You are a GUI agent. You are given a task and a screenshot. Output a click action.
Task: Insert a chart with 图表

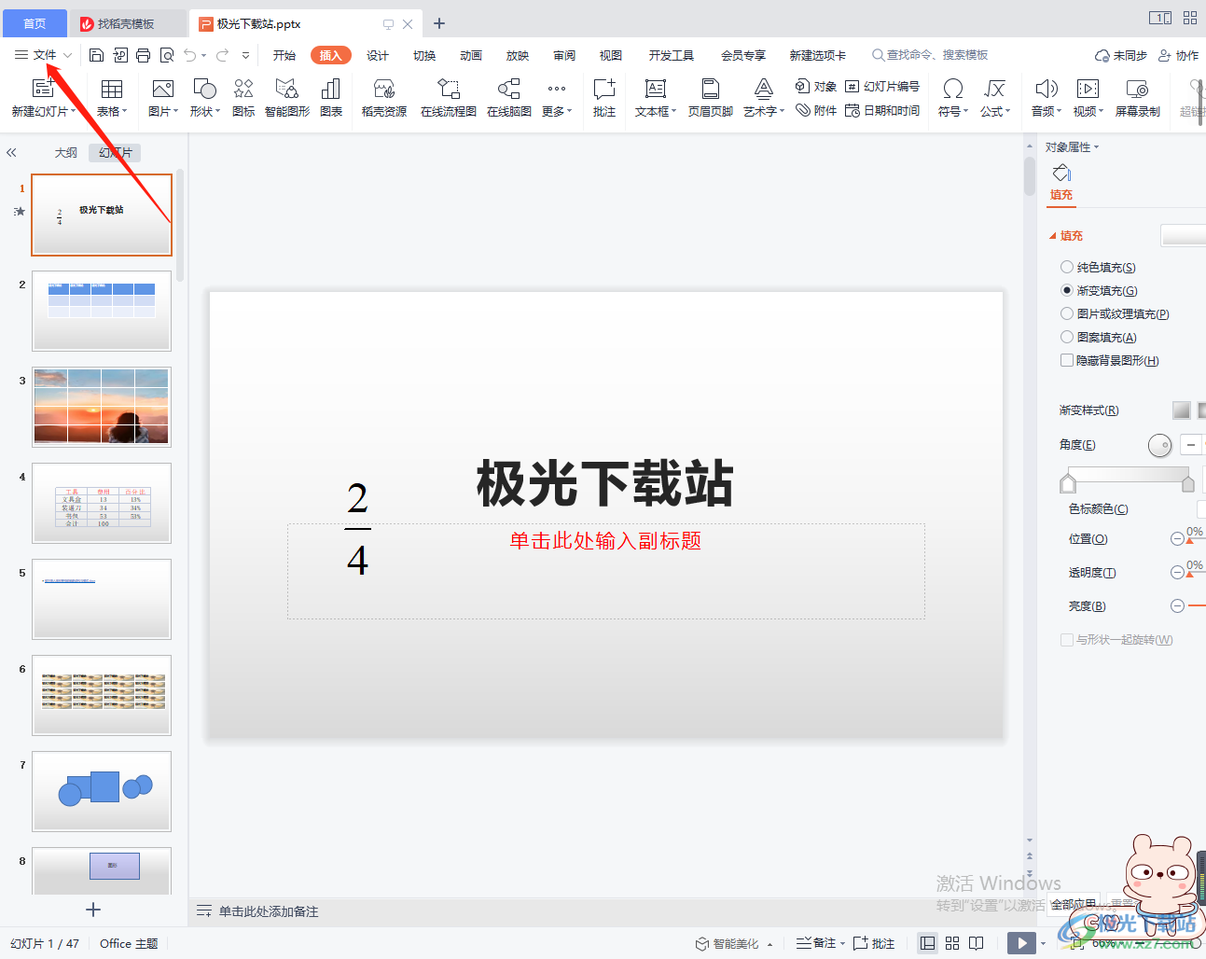[x=331, y=98]
